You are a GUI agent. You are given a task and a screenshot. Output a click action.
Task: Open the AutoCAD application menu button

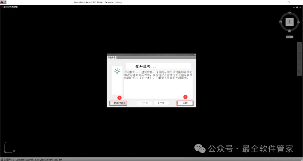coord(2,2)
